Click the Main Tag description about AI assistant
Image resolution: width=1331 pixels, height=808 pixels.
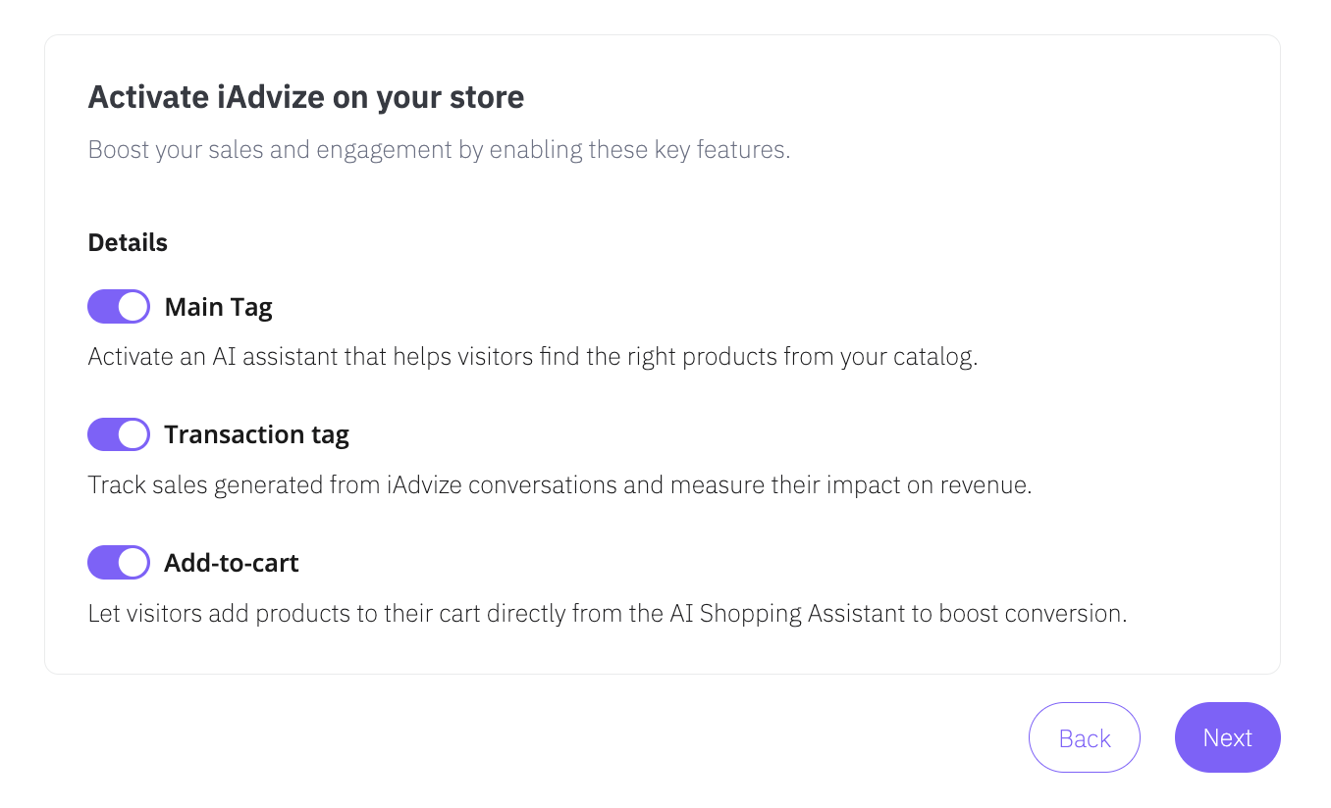tap(533, 357)
